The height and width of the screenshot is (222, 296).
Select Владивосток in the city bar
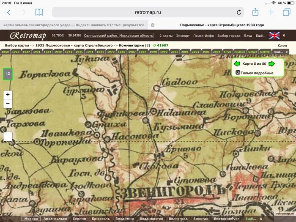(151, 219)
